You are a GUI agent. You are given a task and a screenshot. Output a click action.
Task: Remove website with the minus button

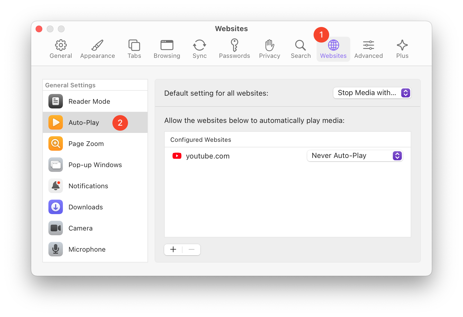click(x=191, y=249)
